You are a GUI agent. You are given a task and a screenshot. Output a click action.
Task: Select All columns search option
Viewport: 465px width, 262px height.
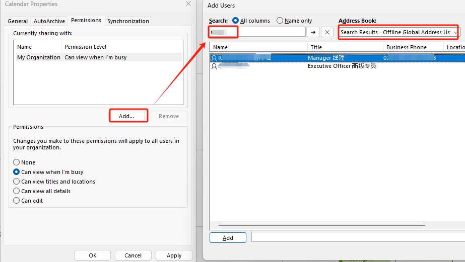tap(235, 21)
